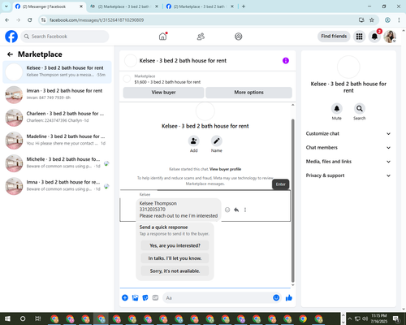
Task: Open the Windows notification center icon
Action: pyautogui.click(x=396, y=318)
